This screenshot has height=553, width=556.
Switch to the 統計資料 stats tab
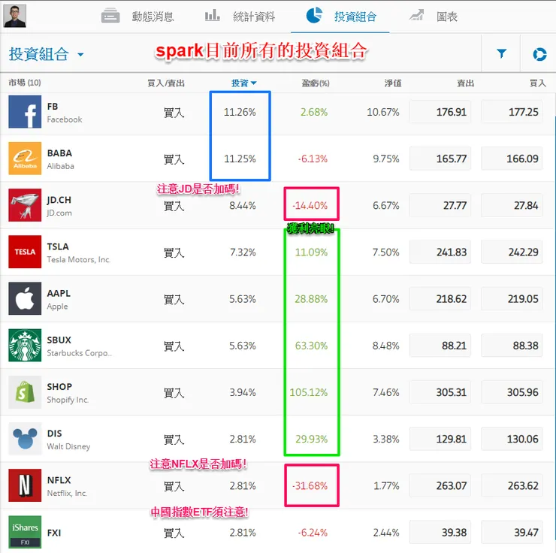click(254, 17)
